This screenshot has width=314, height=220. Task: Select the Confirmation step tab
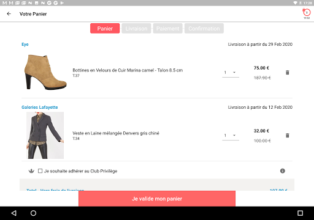[x=204, y=28]
